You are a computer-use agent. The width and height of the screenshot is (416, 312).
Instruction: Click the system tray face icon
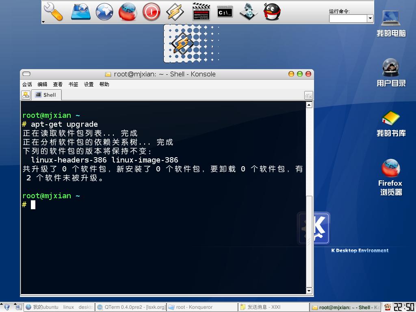coord(388,307)
